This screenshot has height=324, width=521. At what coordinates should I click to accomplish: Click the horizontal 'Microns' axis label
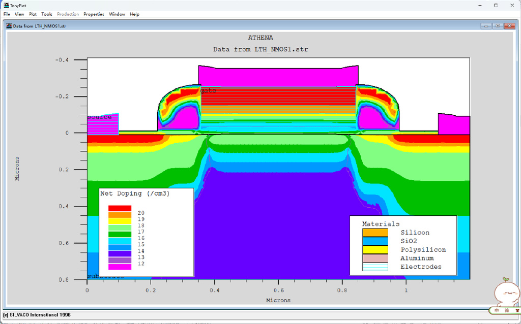click(x=278, y=300)
